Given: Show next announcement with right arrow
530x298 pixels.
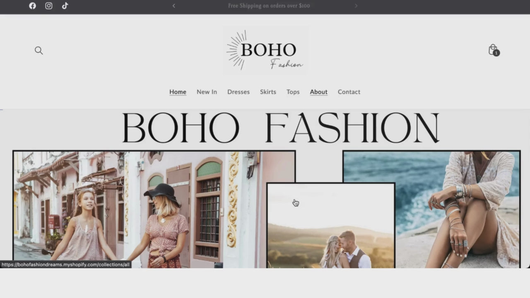Looking at the screenshot, I should (356, 6).
